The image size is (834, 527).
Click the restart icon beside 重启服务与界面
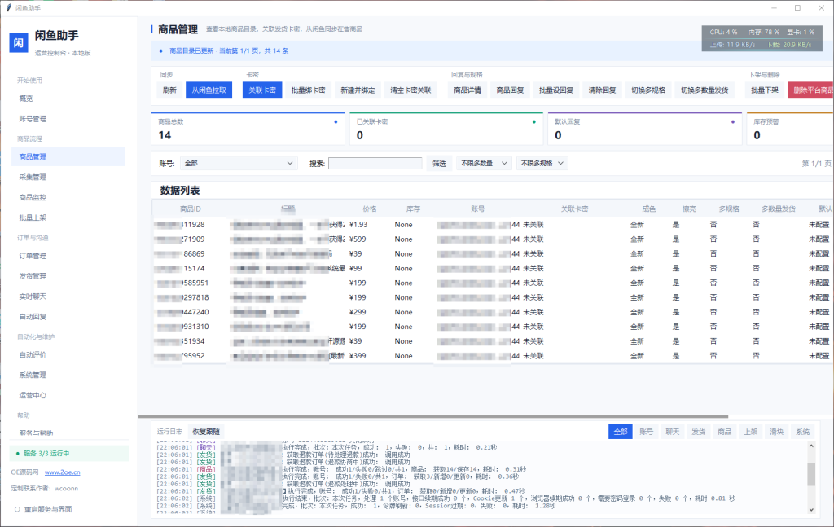pos(17,509)
